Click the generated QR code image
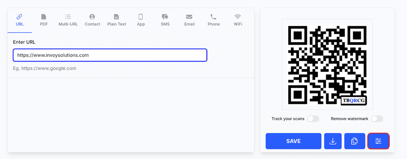Image resolution: width=407 pixels, height=159 pixels. (x=327, y=65)
